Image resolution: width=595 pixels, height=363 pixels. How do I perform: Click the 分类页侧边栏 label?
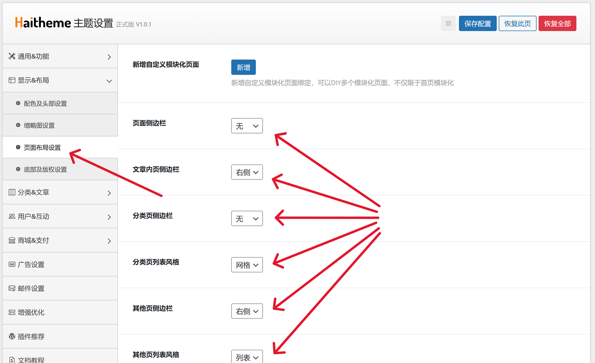(152, 215)
